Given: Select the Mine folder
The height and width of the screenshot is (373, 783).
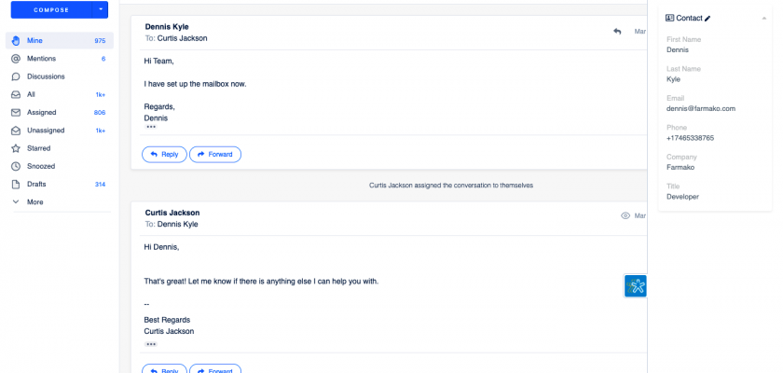Looking at the screenshot, I should (x=34, y=41).
